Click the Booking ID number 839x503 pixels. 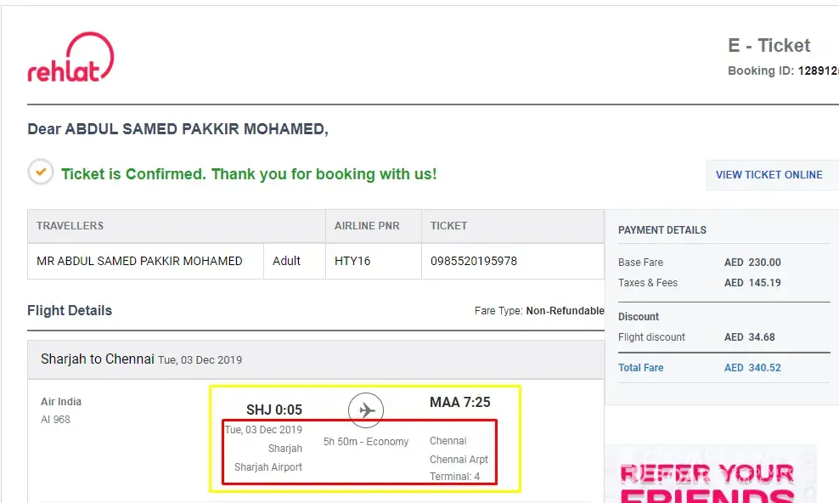coord(817,71)
